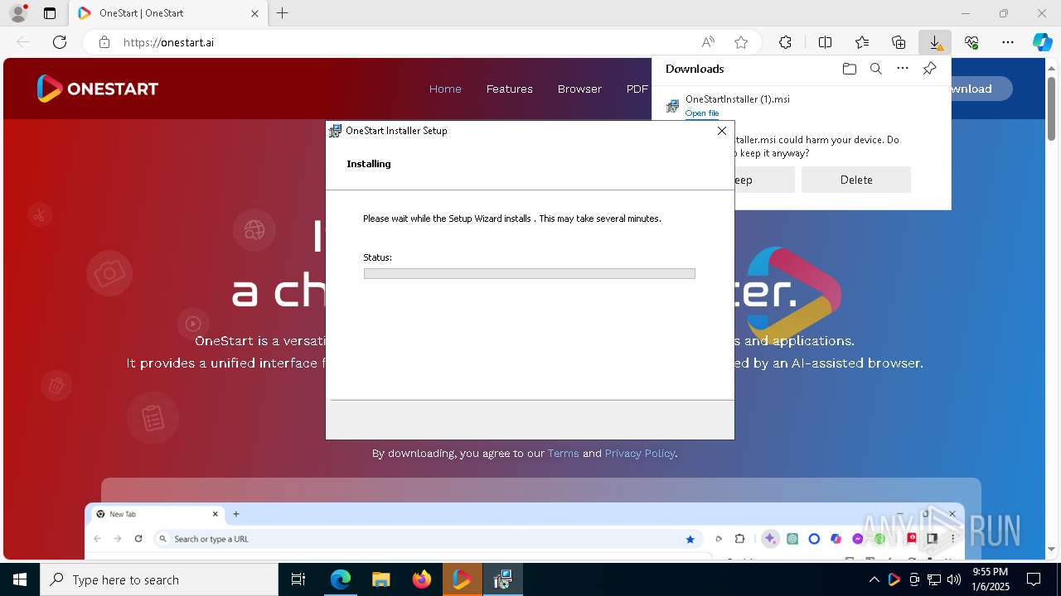This screenshot has width=1061, height=596.
Task: Open the tab actions menu icon
Action: [50, 13]
